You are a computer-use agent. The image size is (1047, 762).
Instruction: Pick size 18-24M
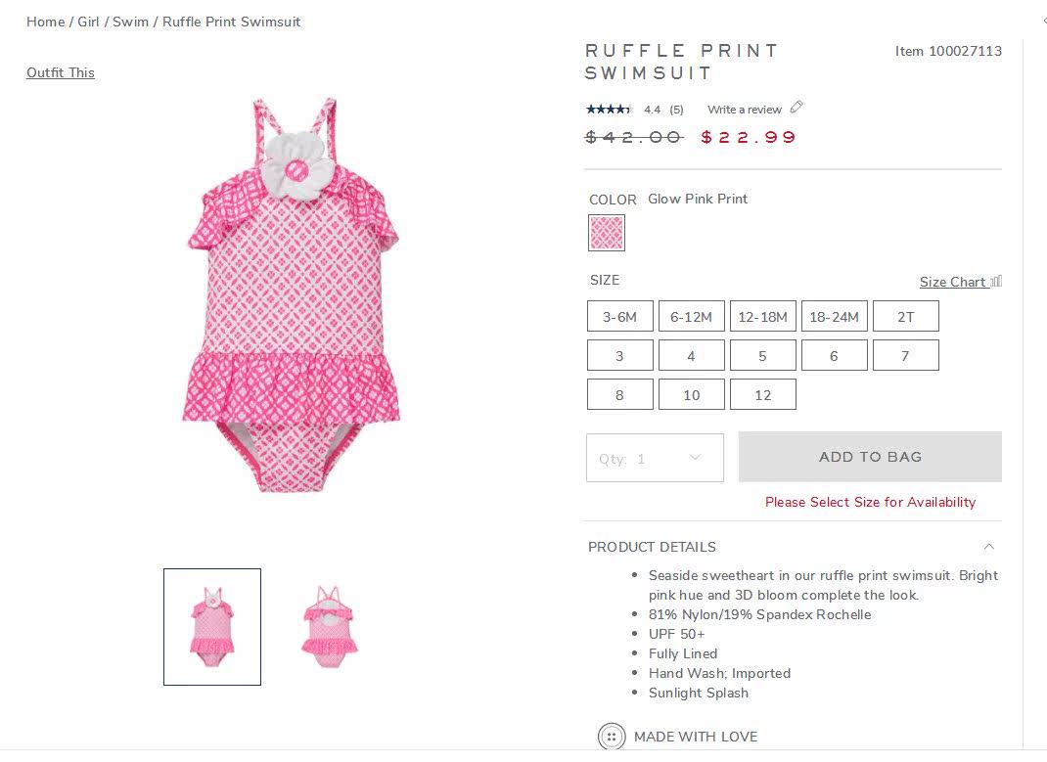pos(834,317)
